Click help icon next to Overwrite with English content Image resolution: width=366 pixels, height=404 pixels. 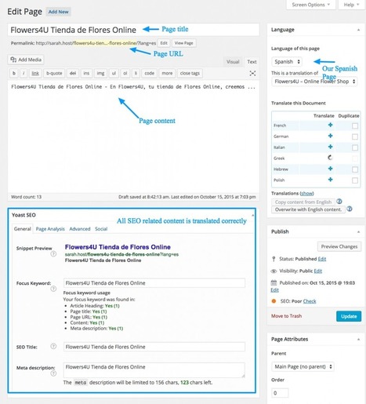click(x=350, y=209)
